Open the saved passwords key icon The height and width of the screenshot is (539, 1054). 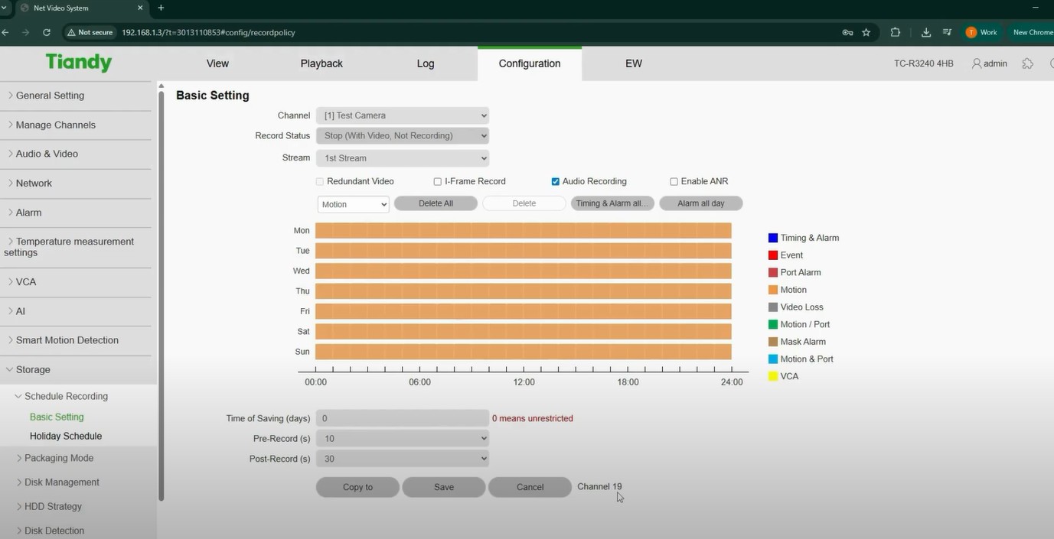click(x=847, y=33)
